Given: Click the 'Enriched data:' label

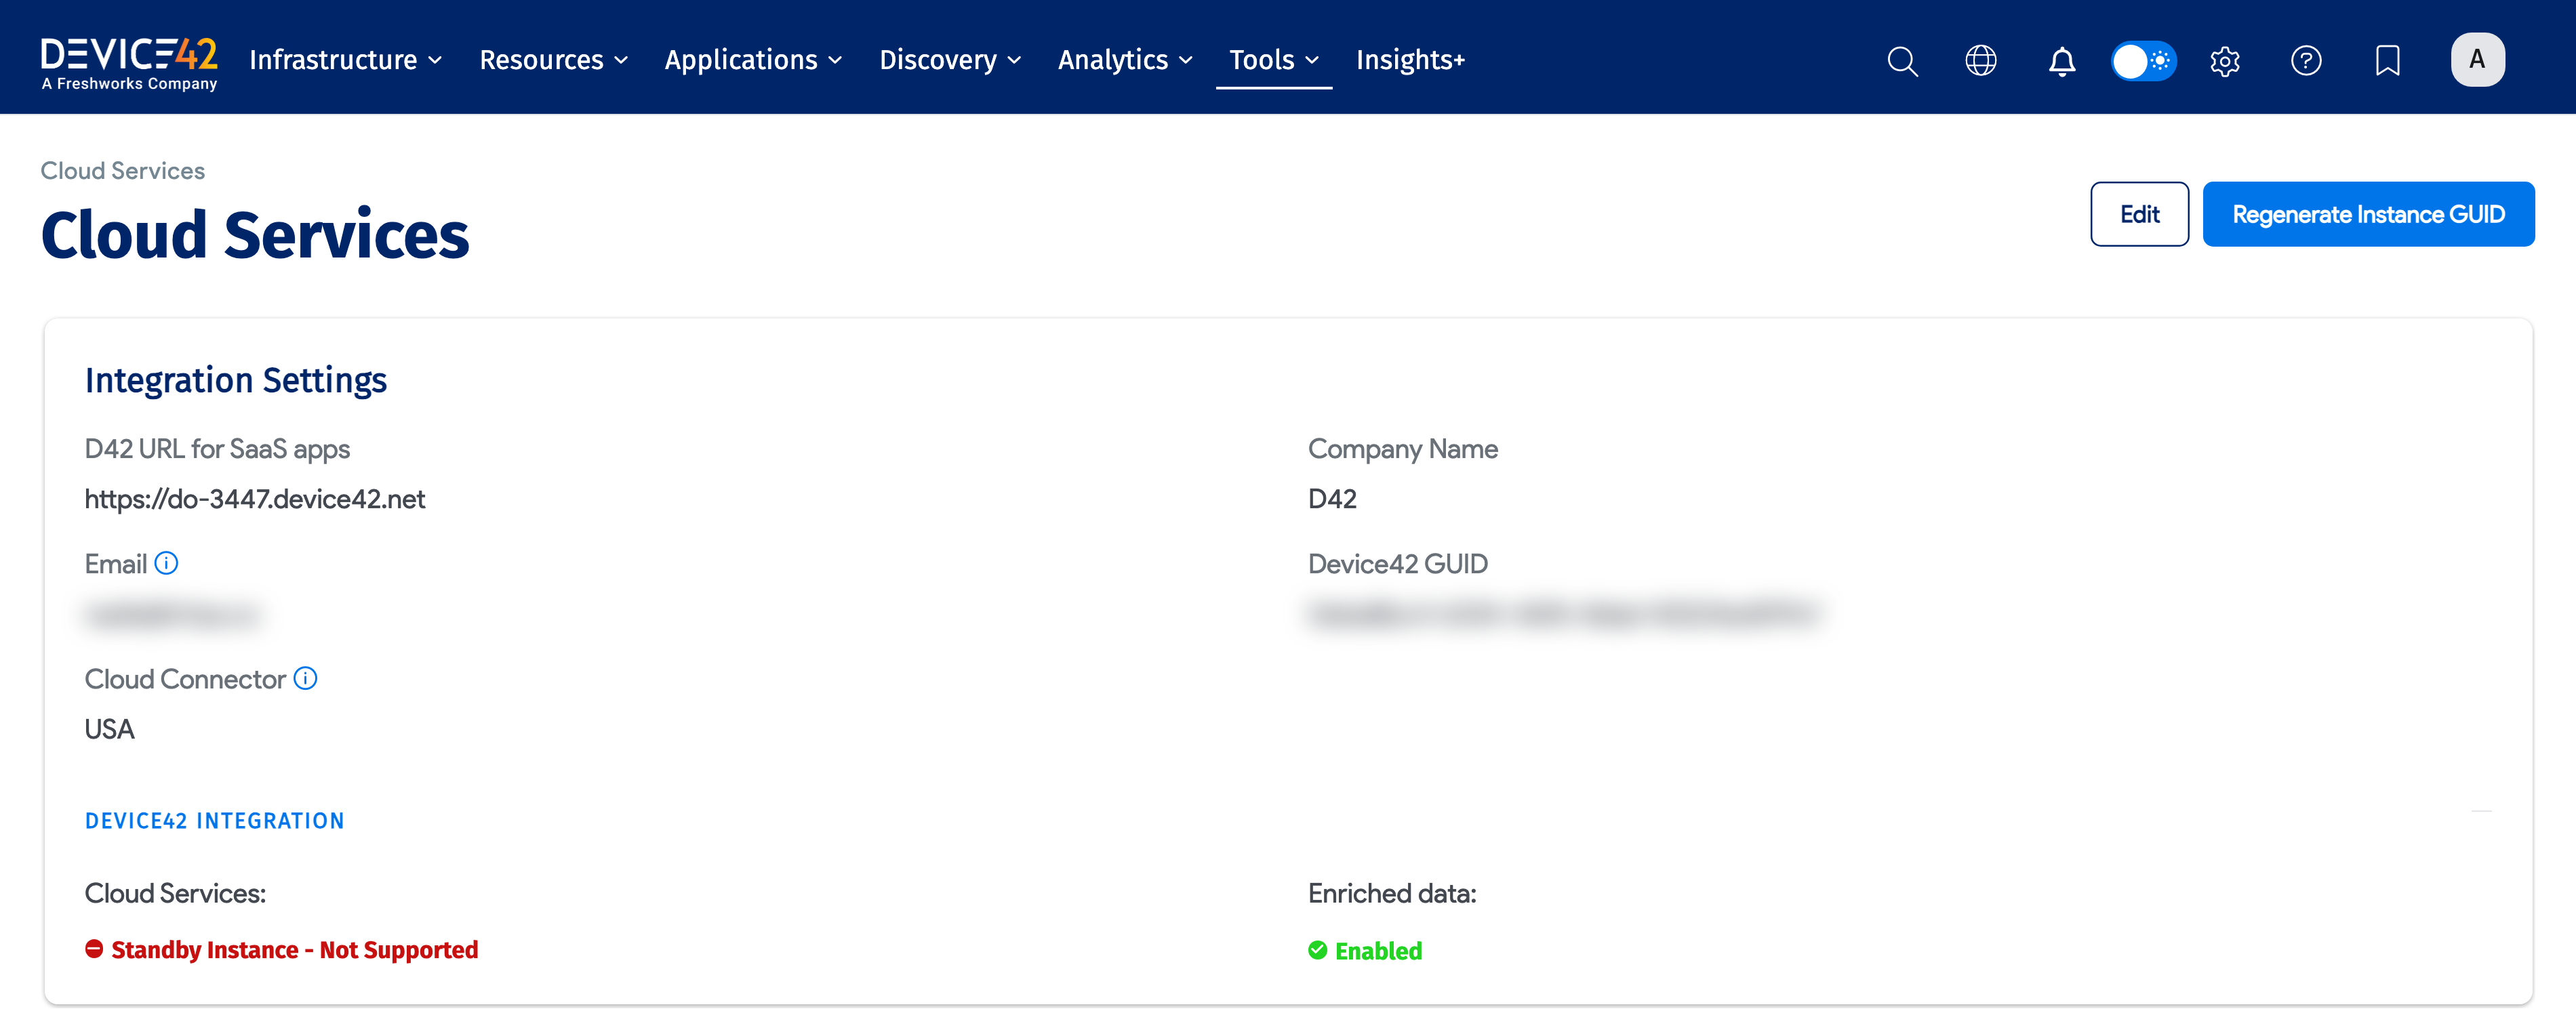Looking at the screenshot, I should [1392, 893].
